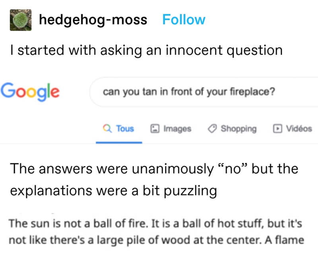Follow the hedgehog-moss blog
318x260 pixels.
tap(184, 19)
